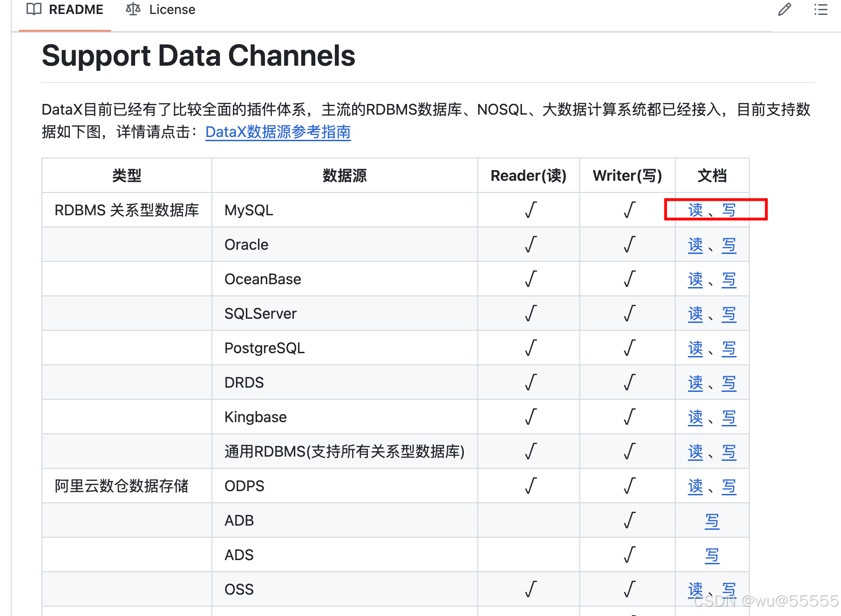Select the PostgreSQL data source cell
The image size is (841, 616).
pyautogui.click(x=345, y=348)
